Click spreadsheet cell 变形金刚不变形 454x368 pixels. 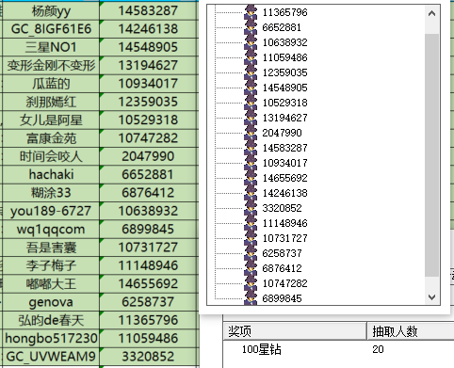(51, 66)
